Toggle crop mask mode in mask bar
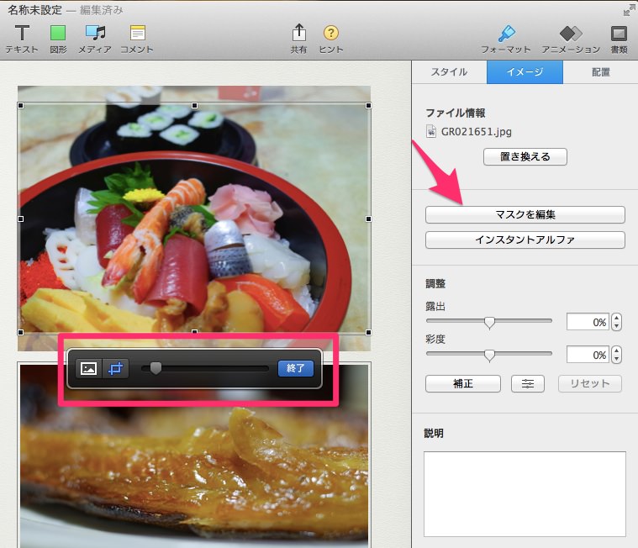 (116, 368)
